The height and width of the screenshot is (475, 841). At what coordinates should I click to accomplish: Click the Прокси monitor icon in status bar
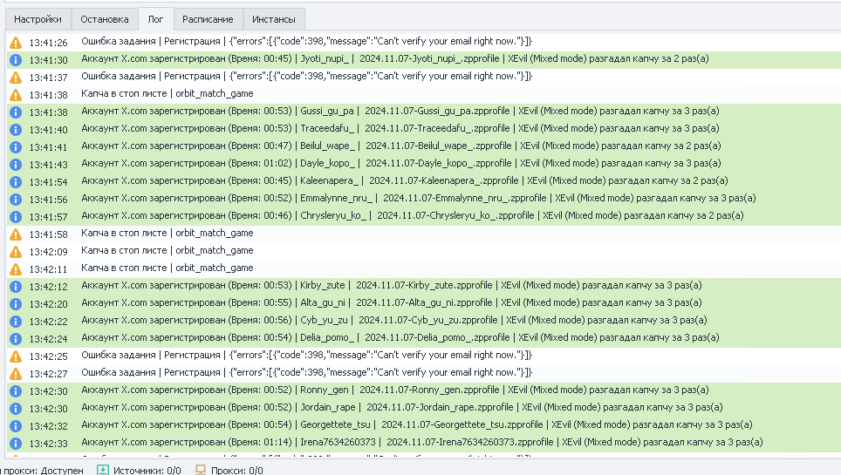coord(200,470)
